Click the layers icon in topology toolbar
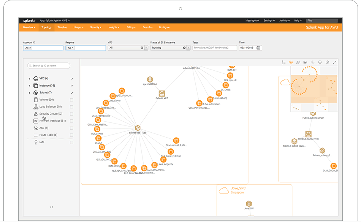The width and height of the screenshot is (361, 222). [298, 62]
